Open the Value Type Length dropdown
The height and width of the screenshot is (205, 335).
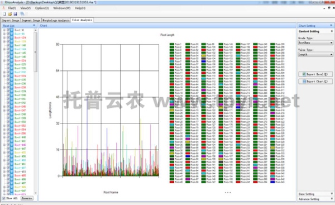tap(315, 55)
